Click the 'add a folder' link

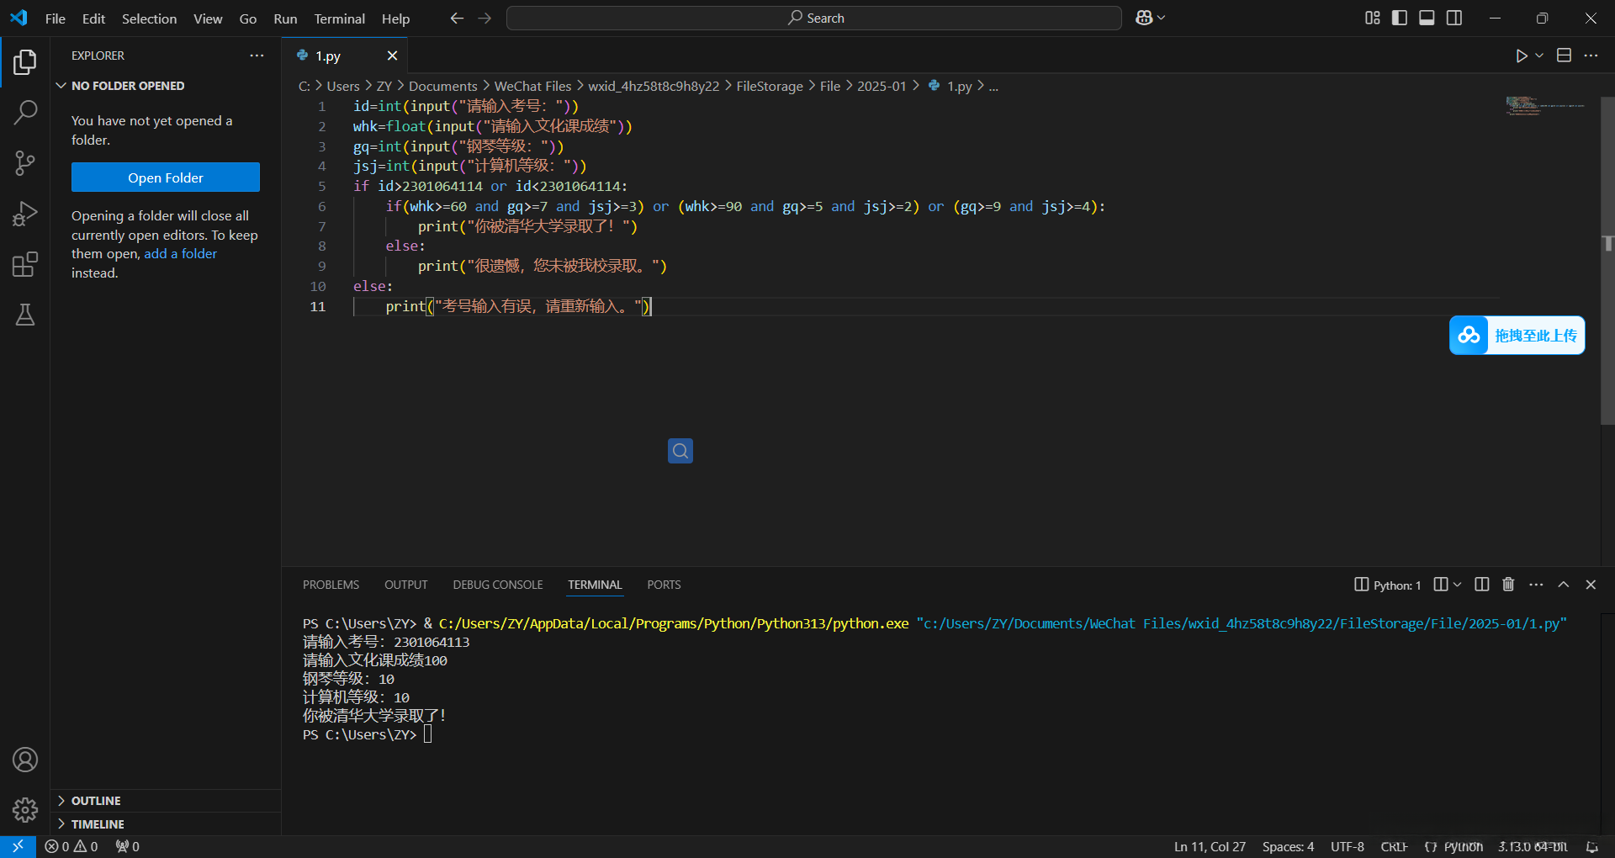pos(180,254)
